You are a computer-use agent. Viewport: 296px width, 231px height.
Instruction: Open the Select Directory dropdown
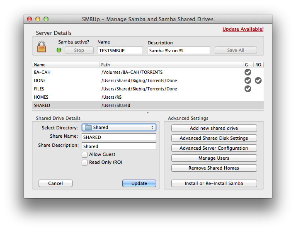coord(119,127)
